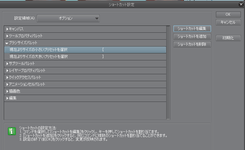Expand the クイックアクセスパレット category
Screen dimensions: 245x150
pos(7,77)
